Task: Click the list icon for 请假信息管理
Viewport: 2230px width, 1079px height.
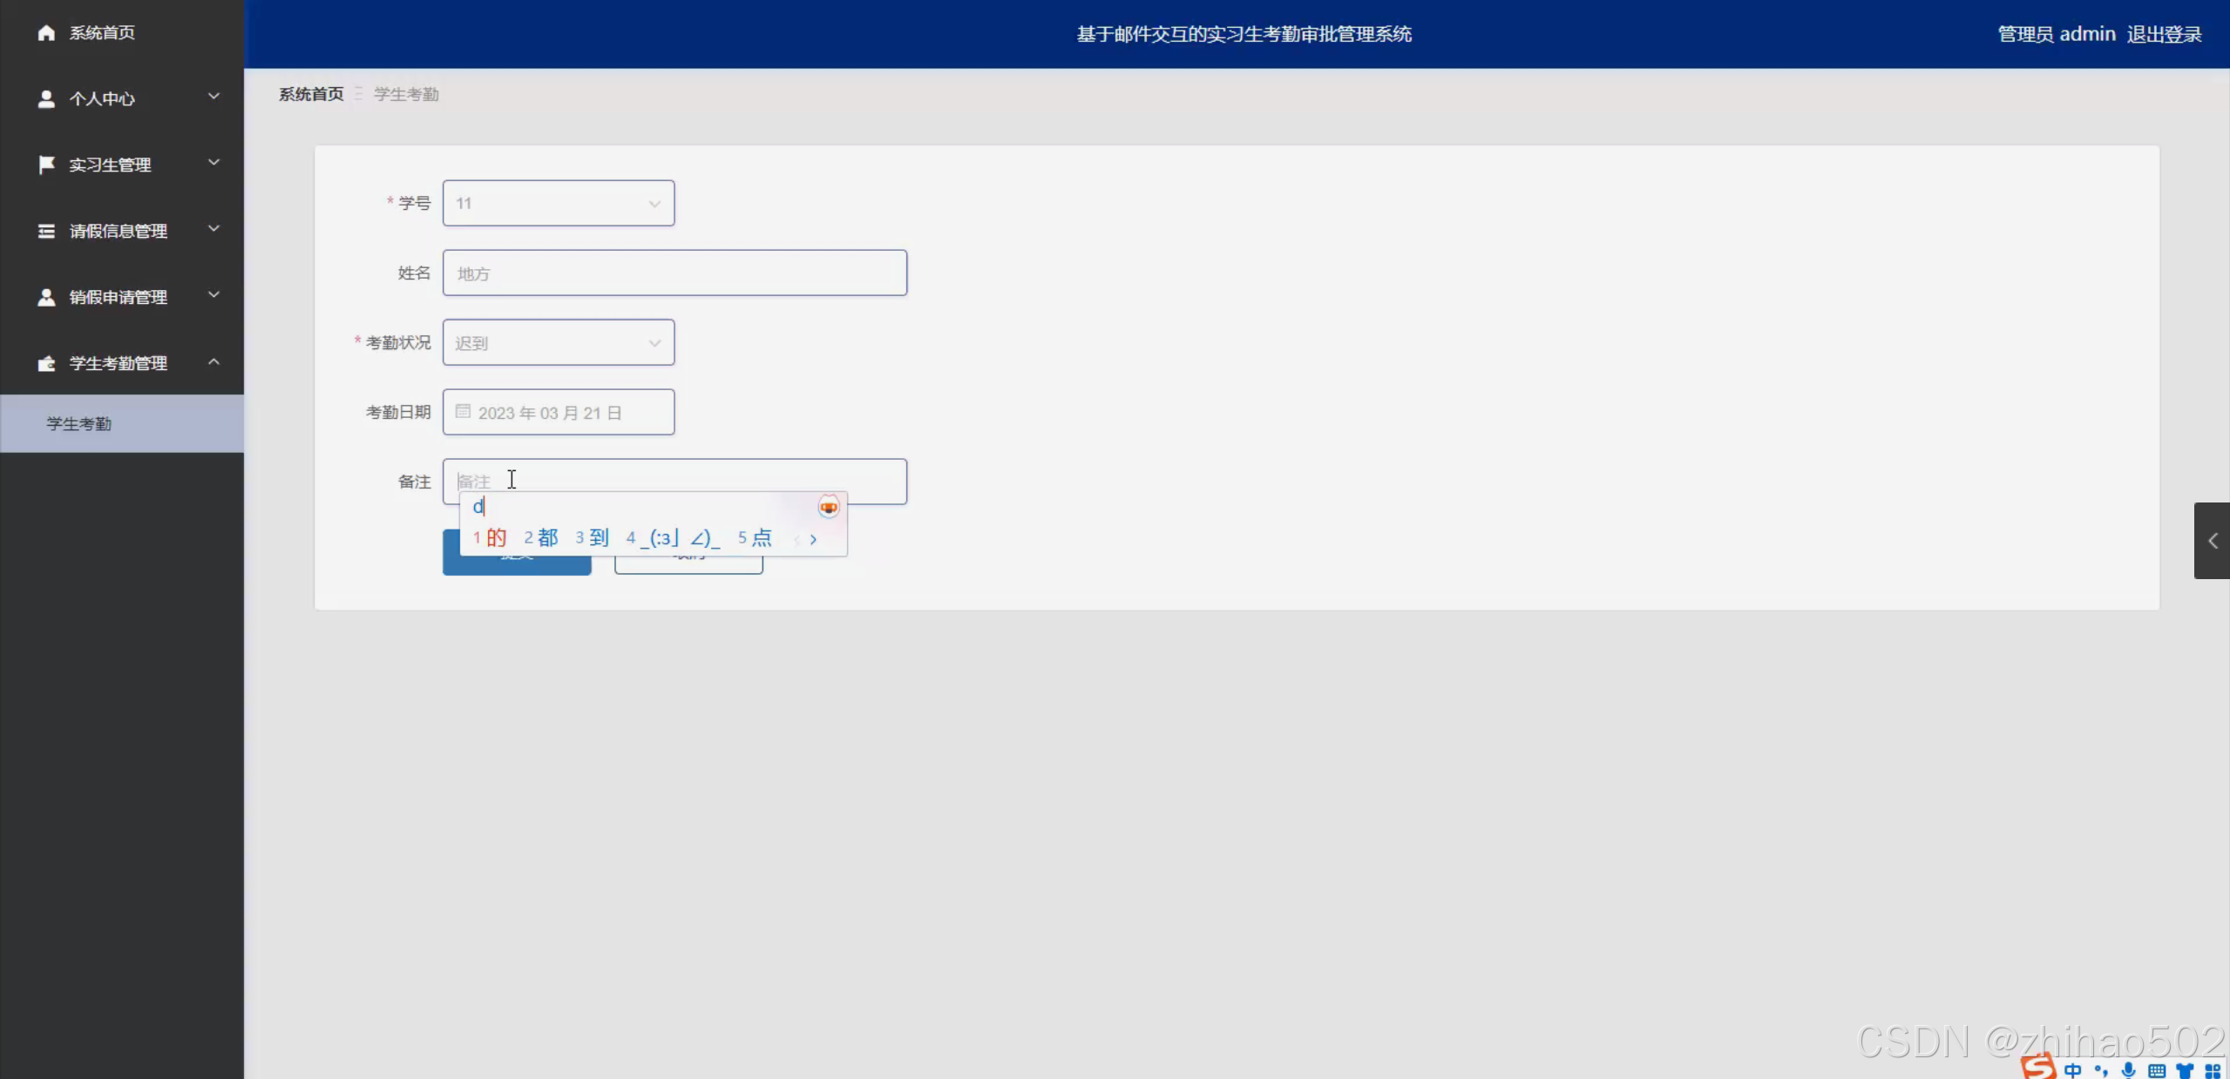Action: pyautogui.click(x=46, y=231)
